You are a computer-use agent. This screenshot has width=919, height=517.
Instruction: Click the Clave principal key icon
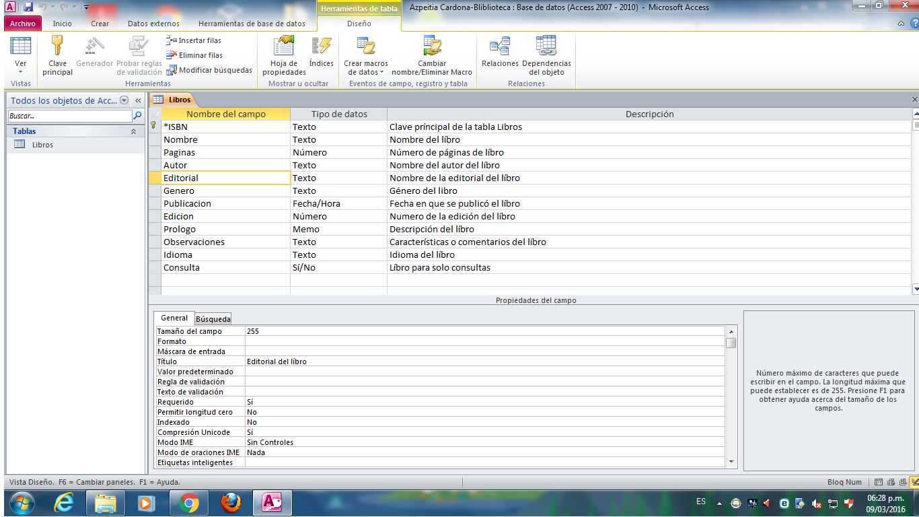[57, 46]
